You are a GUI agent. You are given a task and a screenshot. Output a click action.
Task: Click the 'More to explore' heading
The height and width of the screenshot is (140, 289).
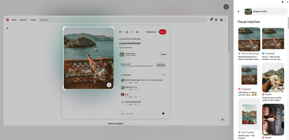click(115, 124)
